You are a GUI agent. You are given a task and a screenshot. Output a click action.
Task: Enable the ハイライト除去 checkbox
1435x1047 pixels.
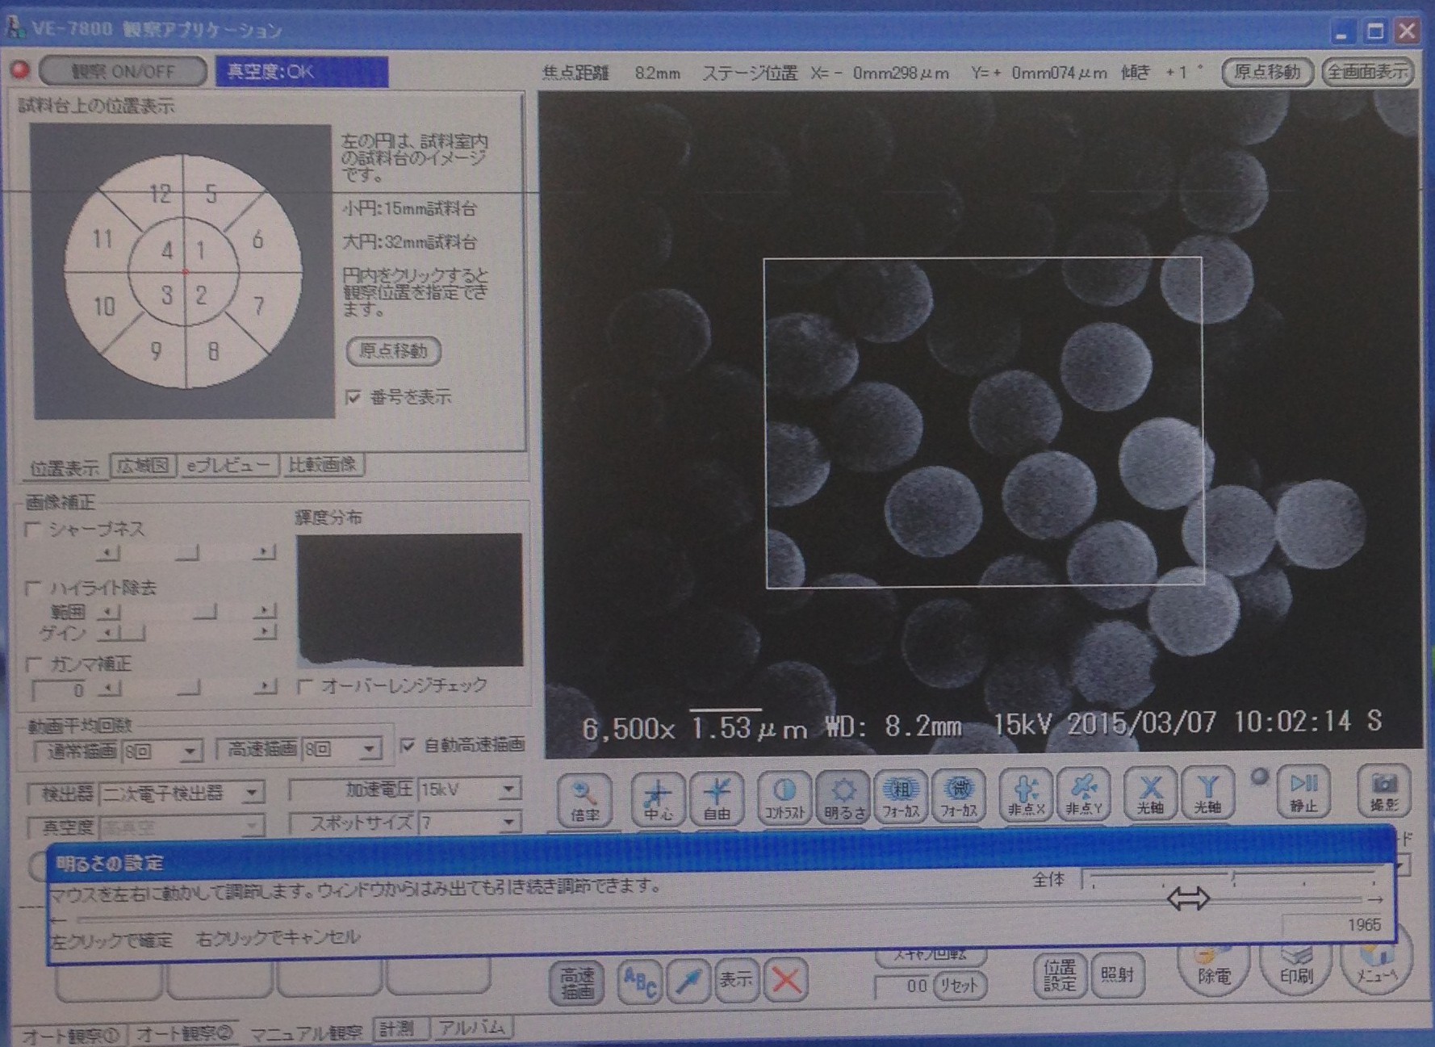[33, 588]
